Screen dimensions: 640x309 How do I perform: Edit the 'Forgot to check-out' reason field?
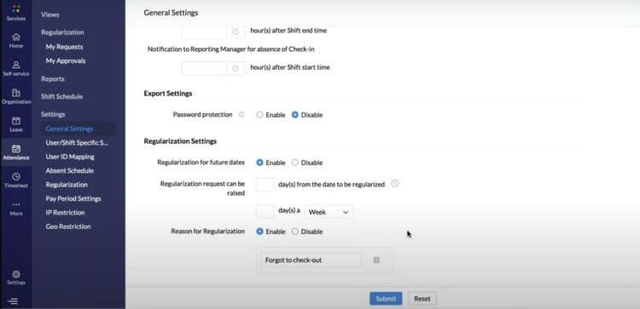click(311, 260)
